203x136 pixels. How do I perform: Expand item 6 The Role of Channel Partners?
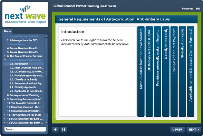coord(5,56)
